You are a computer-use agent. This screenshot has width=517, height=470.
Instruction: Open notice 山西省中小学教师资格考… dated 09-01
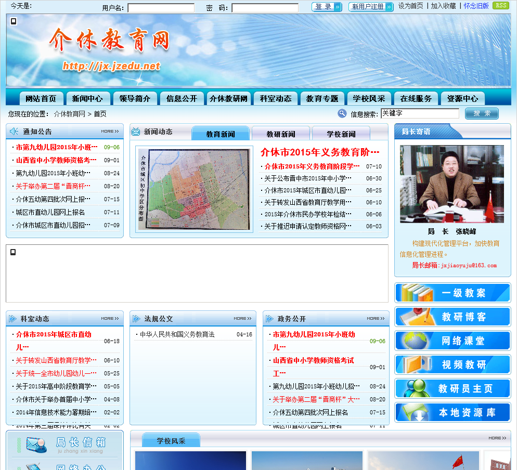(56, 160)
